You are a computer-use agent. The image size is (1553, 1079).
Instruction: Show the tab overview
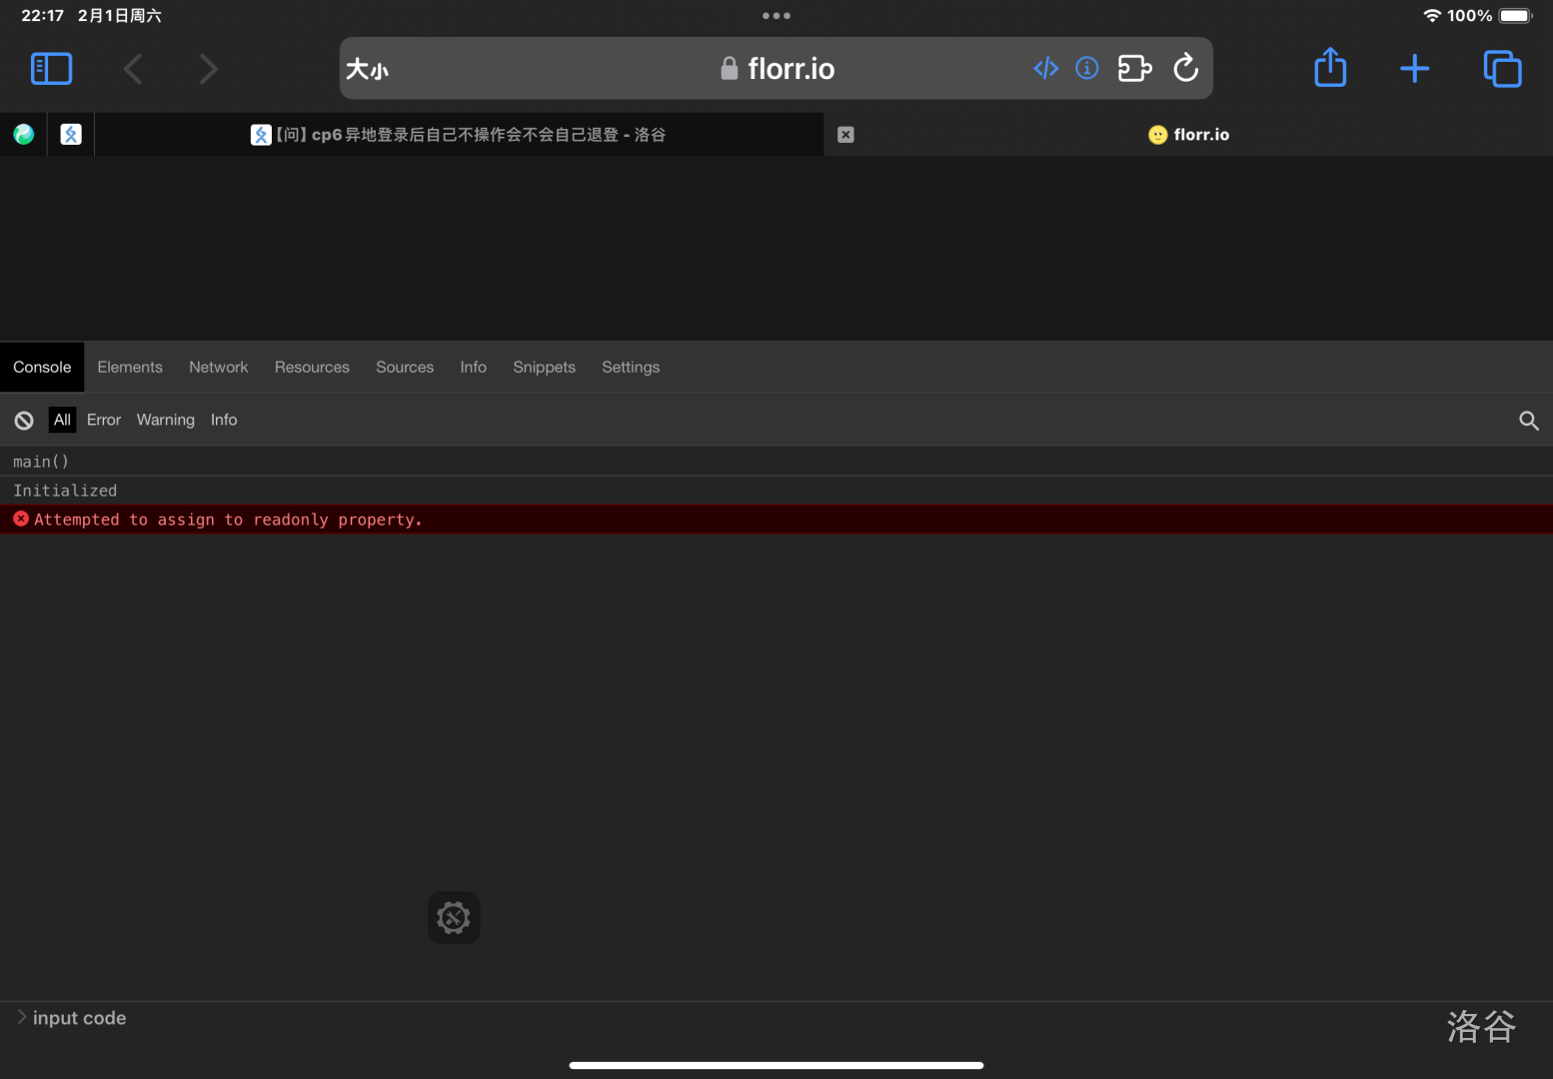[x=1501, y=68]
